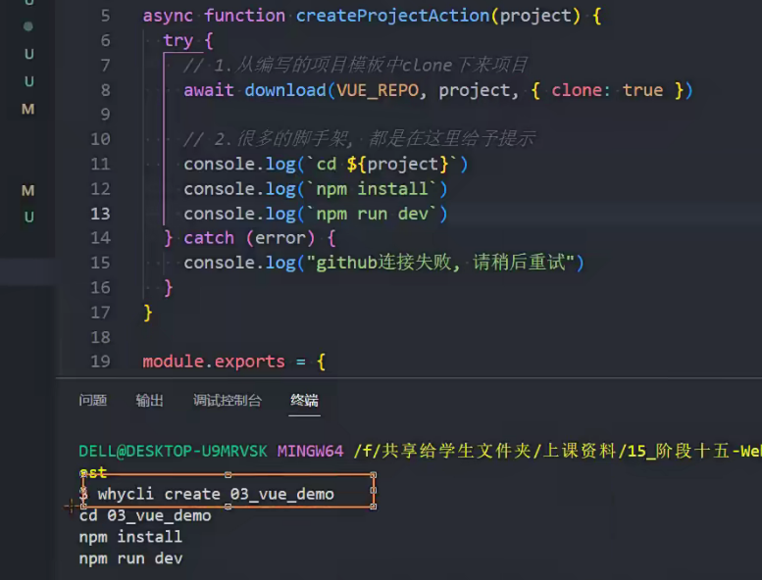The image size is (762, 580).
Task: Click line number 13 in the gutter
Action: coord(100,214)
